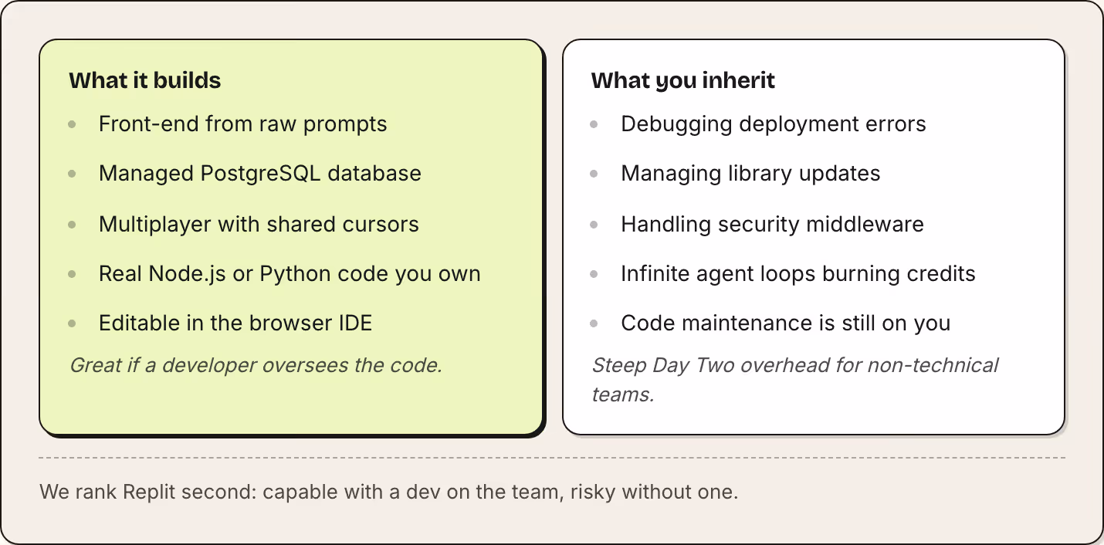Click "Great if a developer oversees the code."
1104x545 pixels.
tap(256, 364)
